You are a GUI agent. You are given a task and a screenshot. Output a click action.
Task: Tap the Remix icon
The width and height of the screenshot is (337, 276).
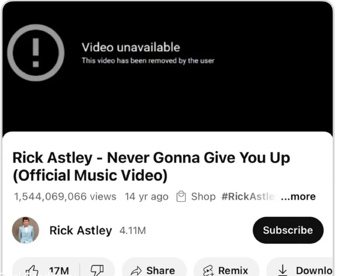[209, 271]
